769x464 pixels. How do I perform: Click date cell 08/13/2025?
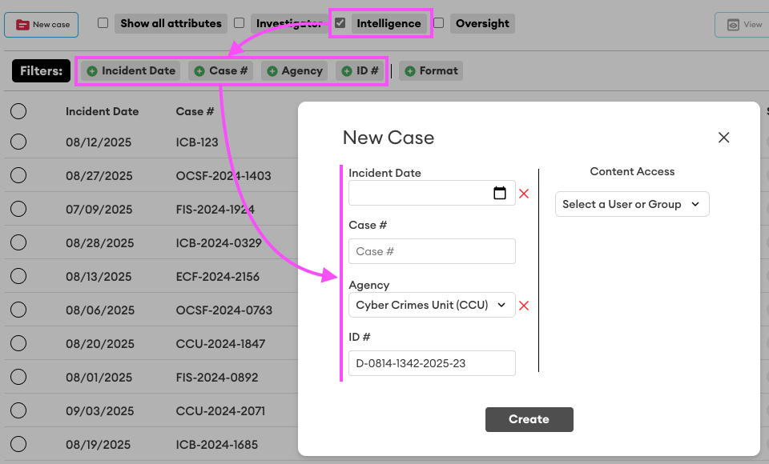coord(99,276)
